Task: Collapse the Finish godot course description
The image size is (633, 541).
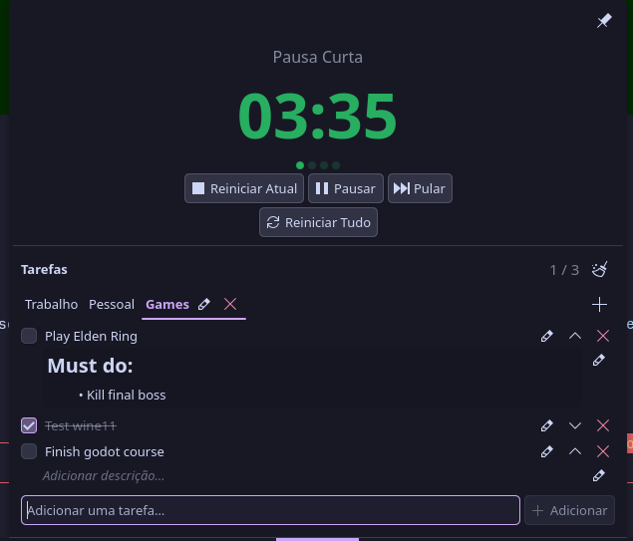Action: [x=574, y=451]
